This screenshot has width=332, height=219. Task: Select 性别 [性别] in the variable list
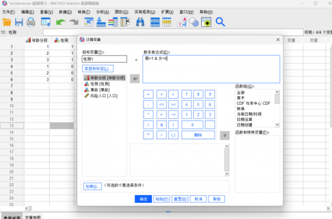[x=100, y=84]
